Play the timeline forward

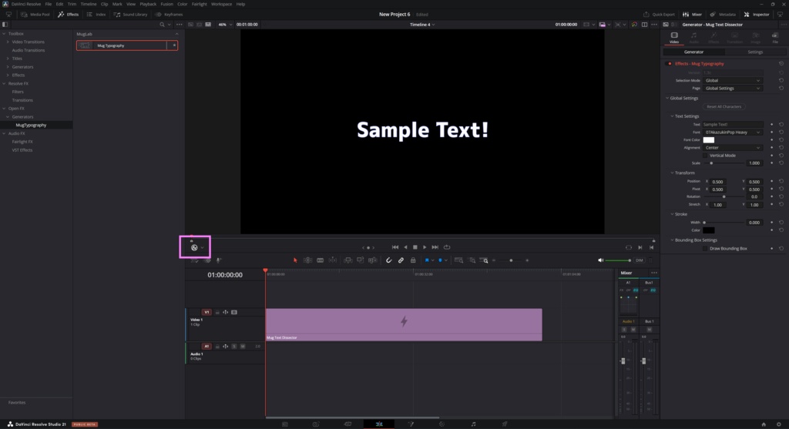pyautogui.click(x=425, y=247)
